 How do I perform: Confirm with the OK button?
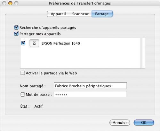[x=144, y=123]
